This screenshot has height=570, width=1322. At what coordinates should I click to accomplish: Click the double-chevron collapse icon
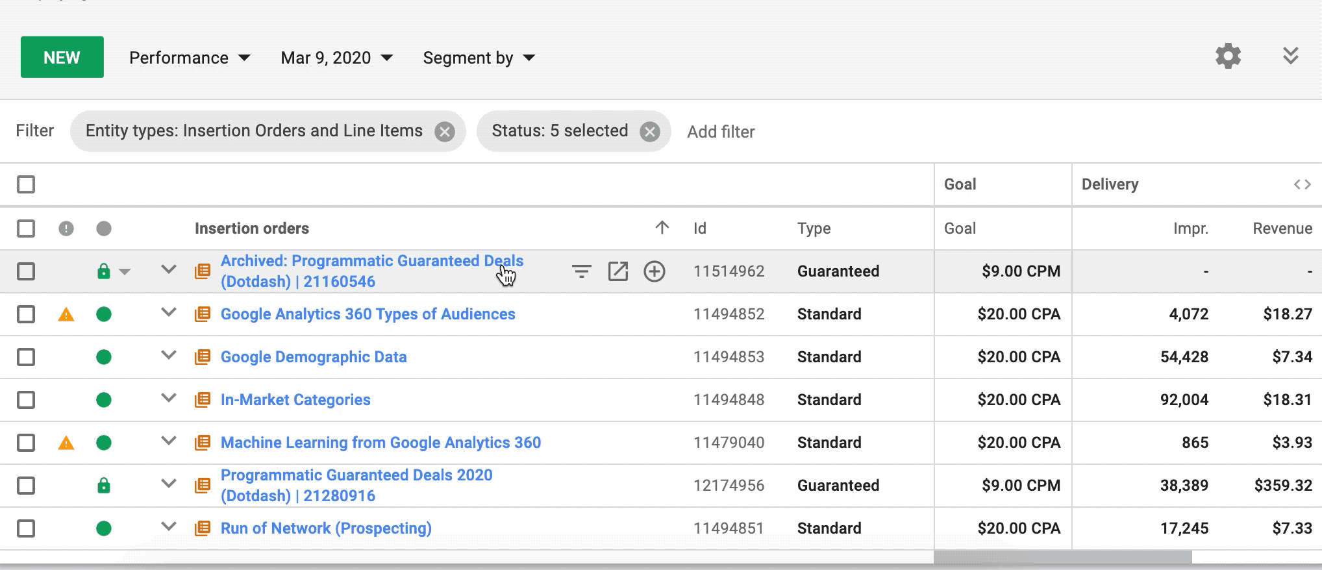coord(1290,56)
